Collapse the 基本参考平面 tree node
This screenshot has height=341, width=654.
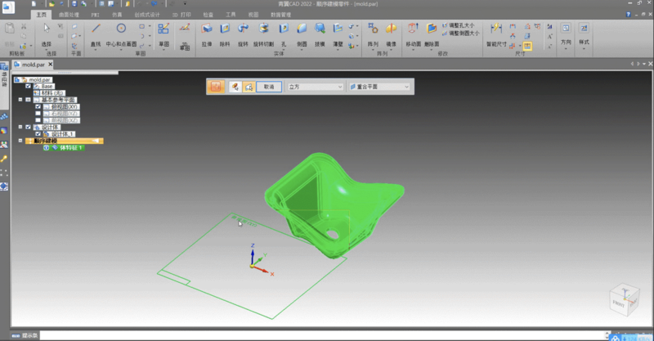point(20,100)
